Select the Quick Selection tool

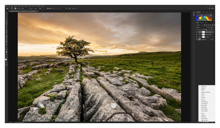(6, 20)
